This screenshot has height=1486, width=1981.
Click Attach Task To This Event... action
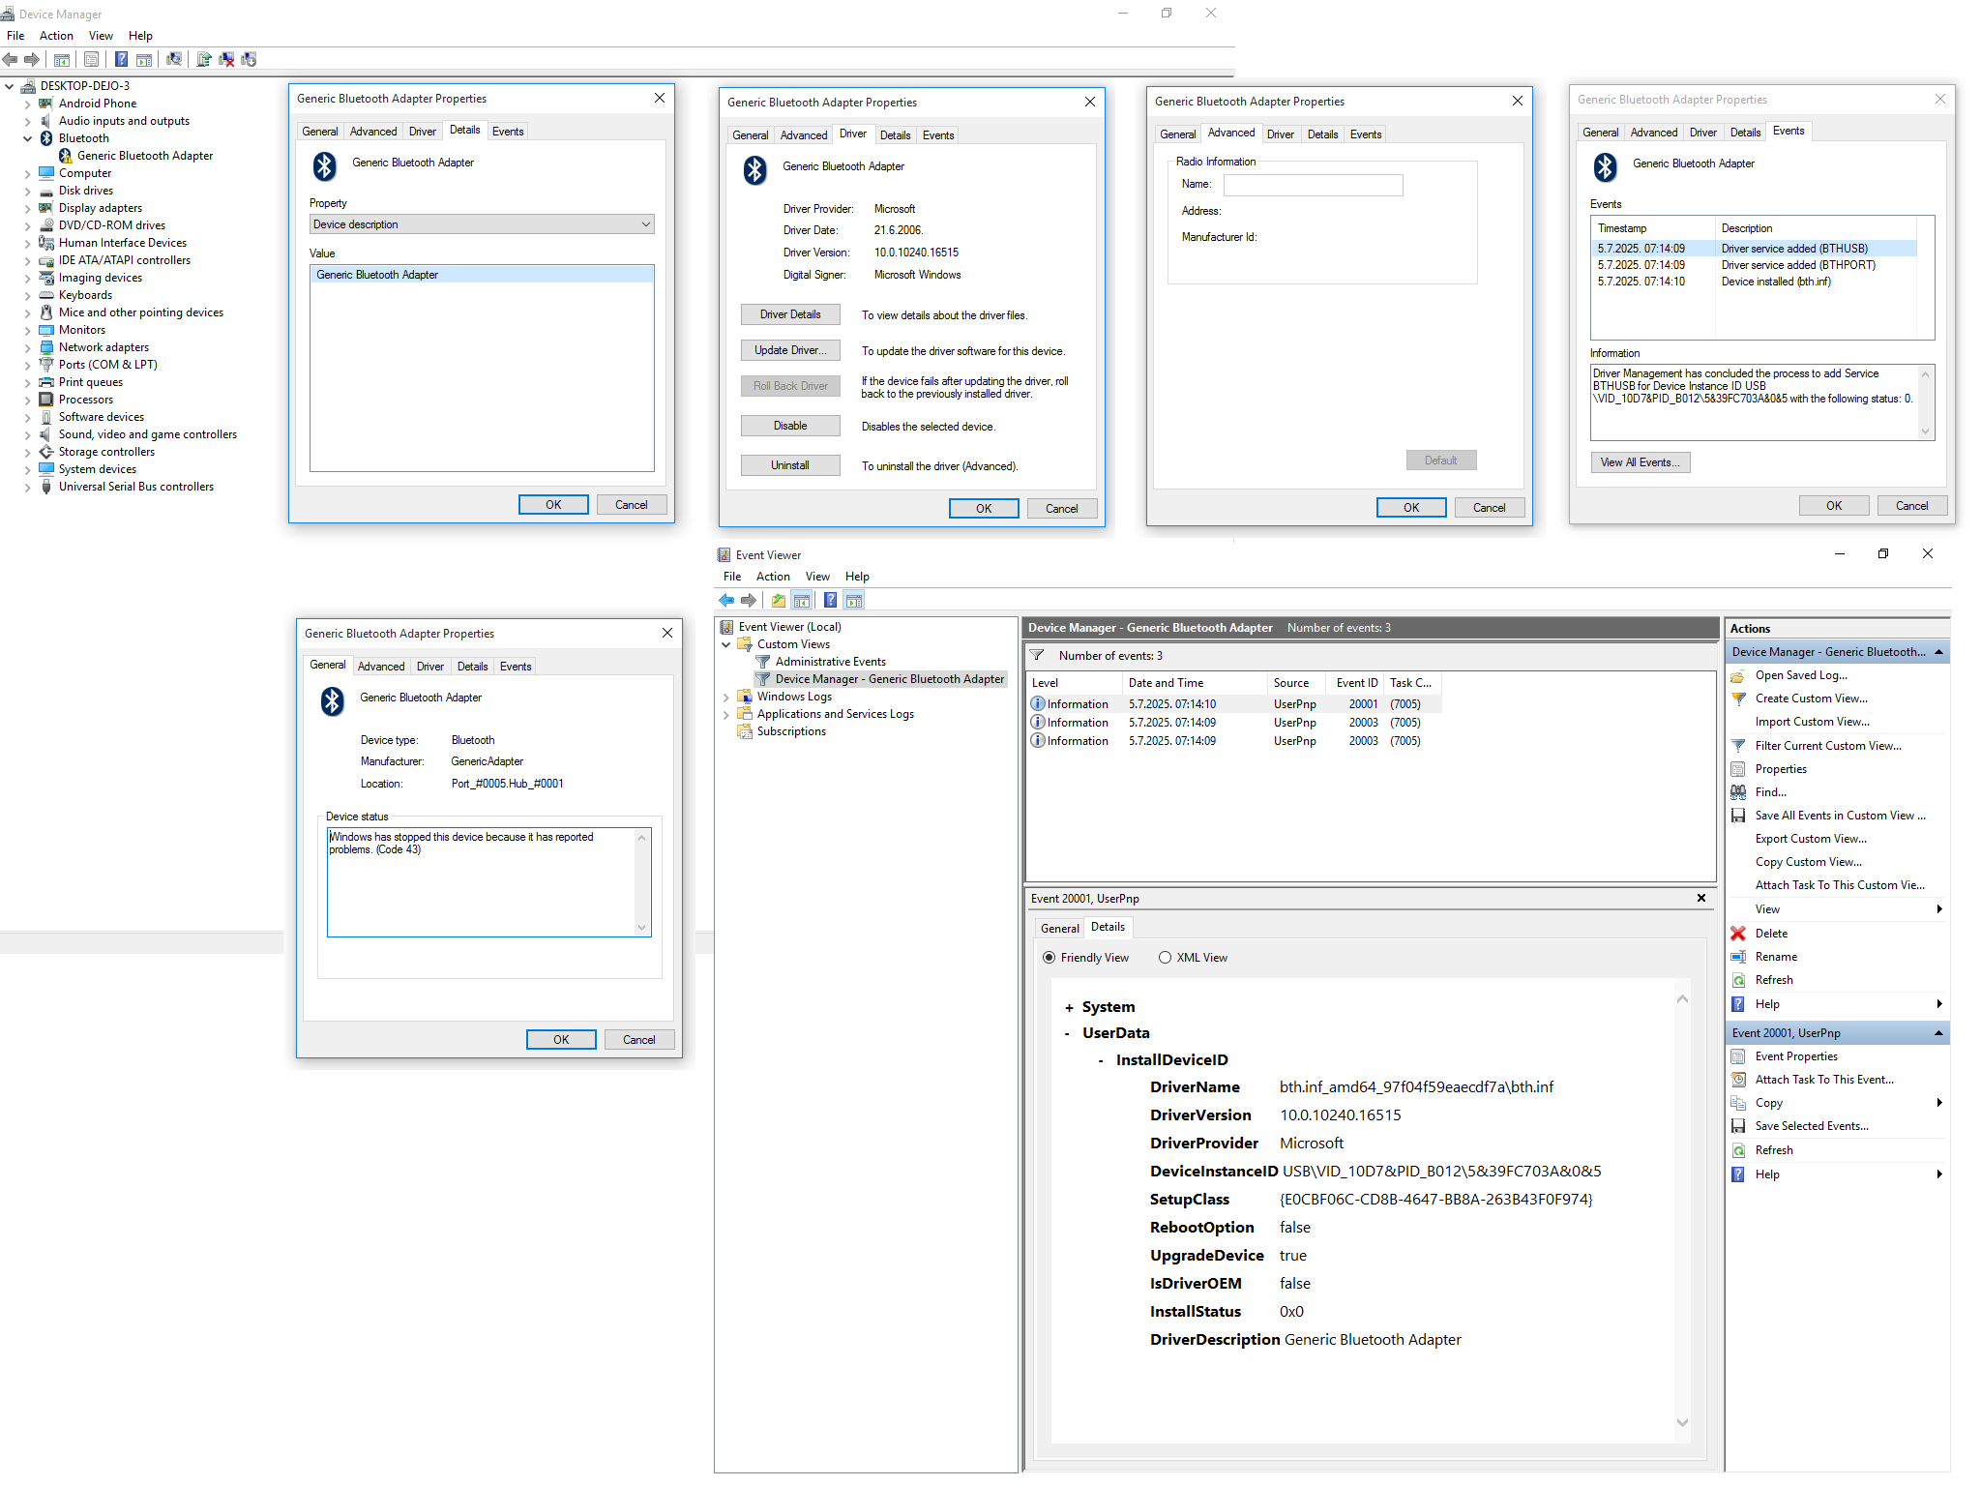click(1824, 1080)
